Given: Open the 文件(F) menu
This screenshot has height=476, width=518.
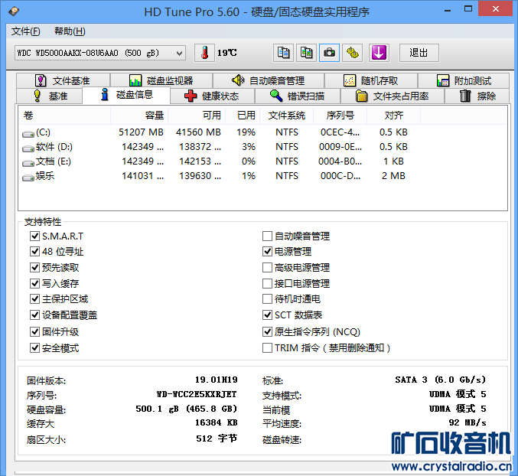Looking at the screenshot, I should click(x=26, y=31).
